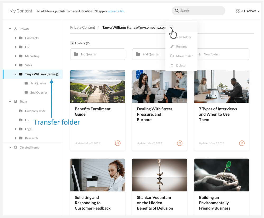The height and width of the screenshot is (218, 264).
Task: Choose New folder in the context menu
Action: coord(182,37)
